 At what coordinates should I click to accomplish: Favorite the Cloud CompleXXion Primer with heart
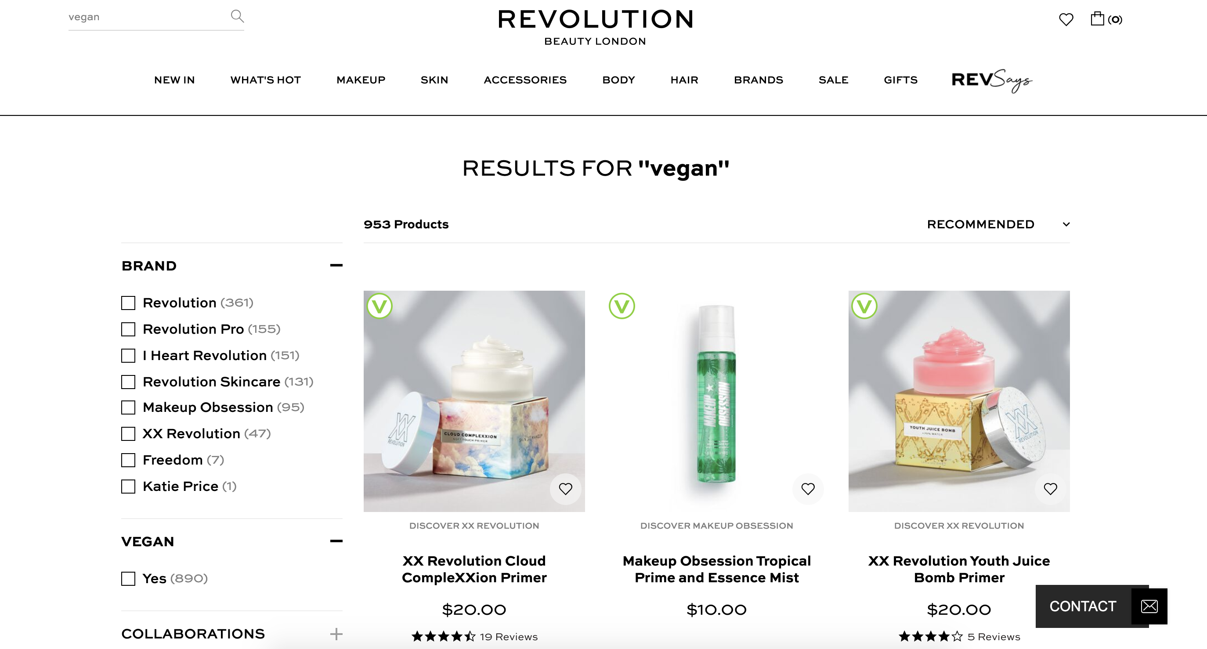[x=566, y=489]
